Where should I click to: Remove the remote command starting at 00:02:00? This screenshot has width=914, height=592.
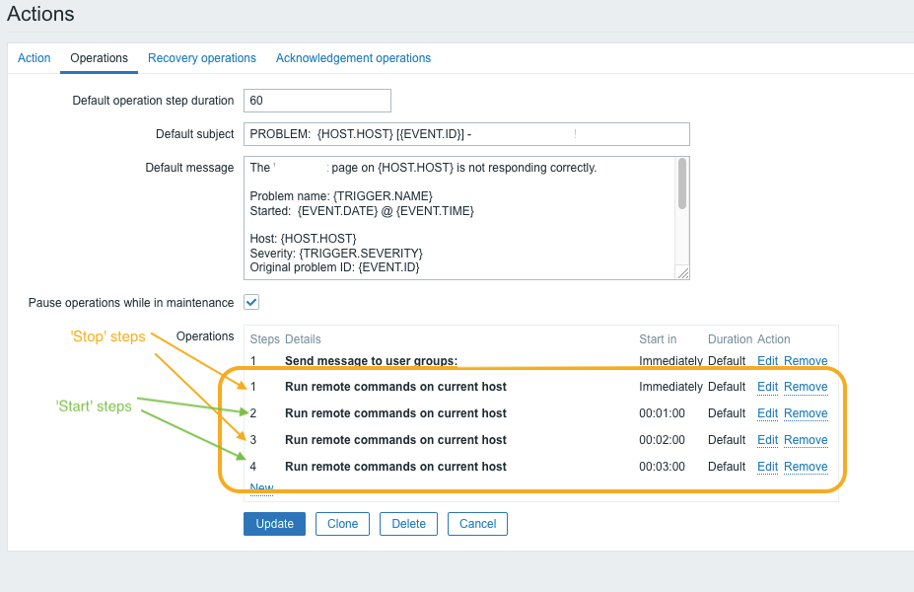point(806,440)
